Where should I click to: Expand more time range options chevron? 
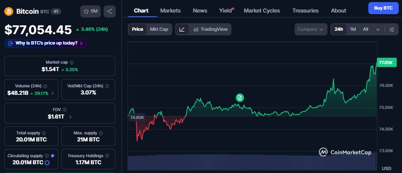tap(378, 29)
